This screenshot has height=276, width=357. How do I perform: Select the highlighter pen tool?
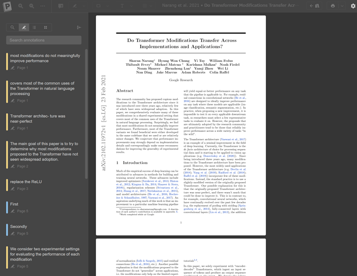coord(75,6)
